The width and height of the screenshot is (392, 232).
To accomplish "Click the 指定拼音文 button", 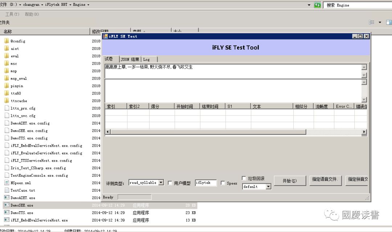I will tap(357, 180).
